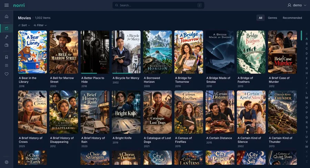310x168 pixels.
Task: Expand the Sort dropdown
Action: 24,25
